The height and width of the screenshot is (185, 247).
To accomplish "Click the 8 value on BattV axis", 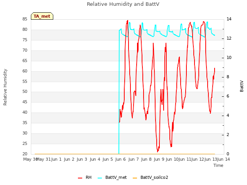I will pos(228,77).
